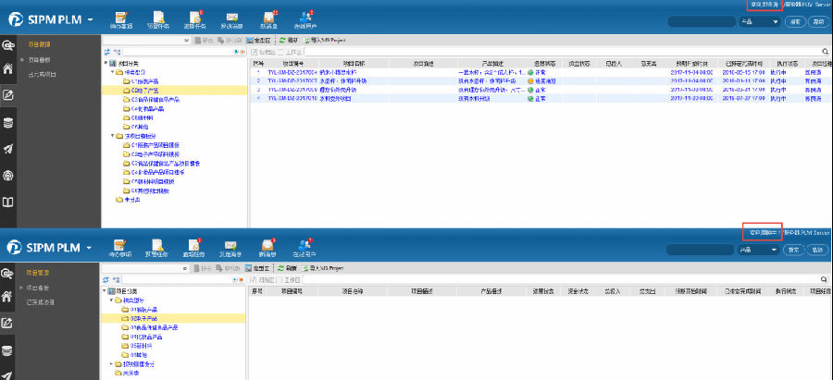
Task: Select the edit pencil icon in the upper sidebar
Action: tap(8, 95)
